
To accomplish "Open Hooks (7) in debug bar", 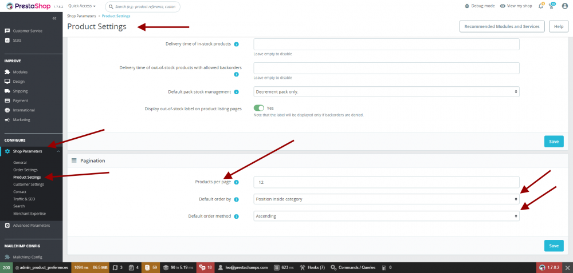I will 312,267.
